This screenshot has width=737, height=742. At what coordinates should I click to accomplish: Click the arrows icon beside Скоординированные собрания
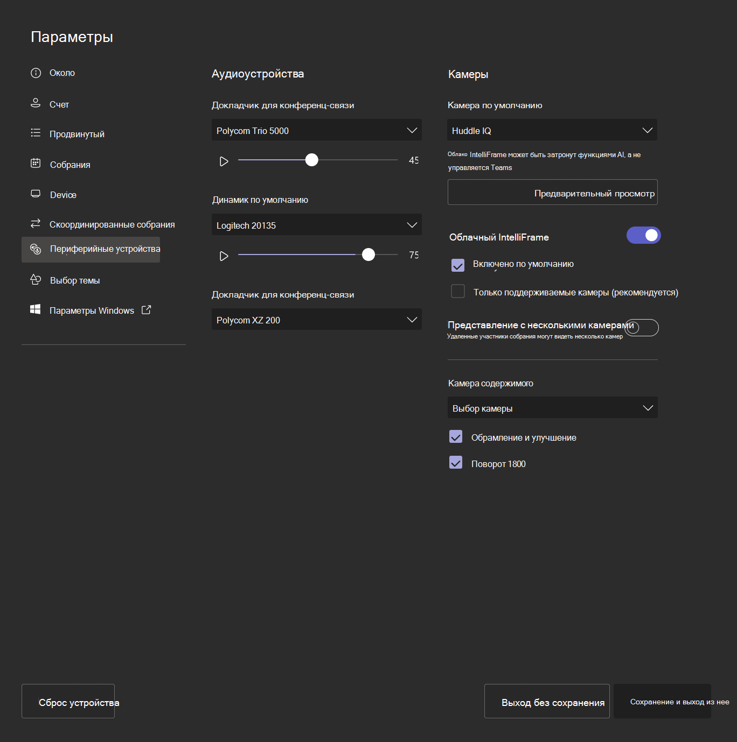click(36, 223)
